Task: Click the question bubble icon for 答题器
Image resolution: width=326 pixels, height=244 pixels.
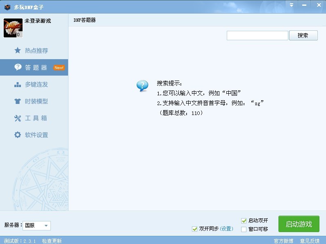Action: 18,67
